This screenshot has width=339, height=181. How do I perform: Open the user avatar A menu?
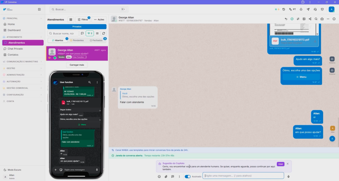coord(331,9)
